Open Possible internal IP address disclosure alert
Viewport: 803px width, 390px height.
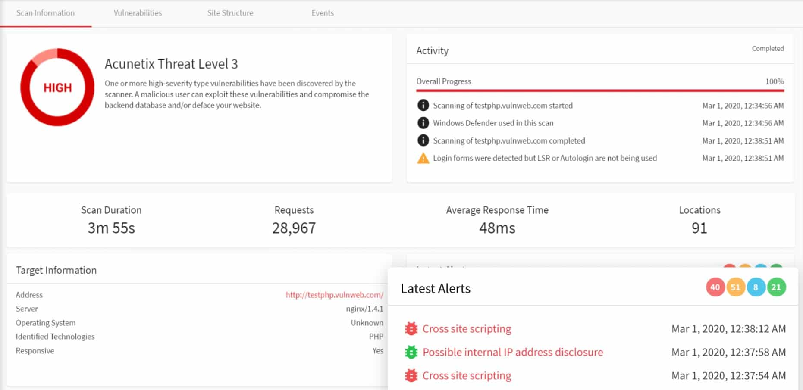coord(513,352)
